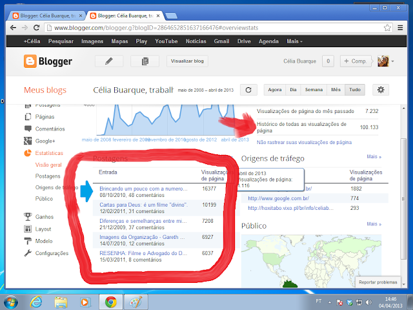Refresh the stats with the circular arrow button
The width and height of the screenshot is (413, 310).
(x=248, y=90)
